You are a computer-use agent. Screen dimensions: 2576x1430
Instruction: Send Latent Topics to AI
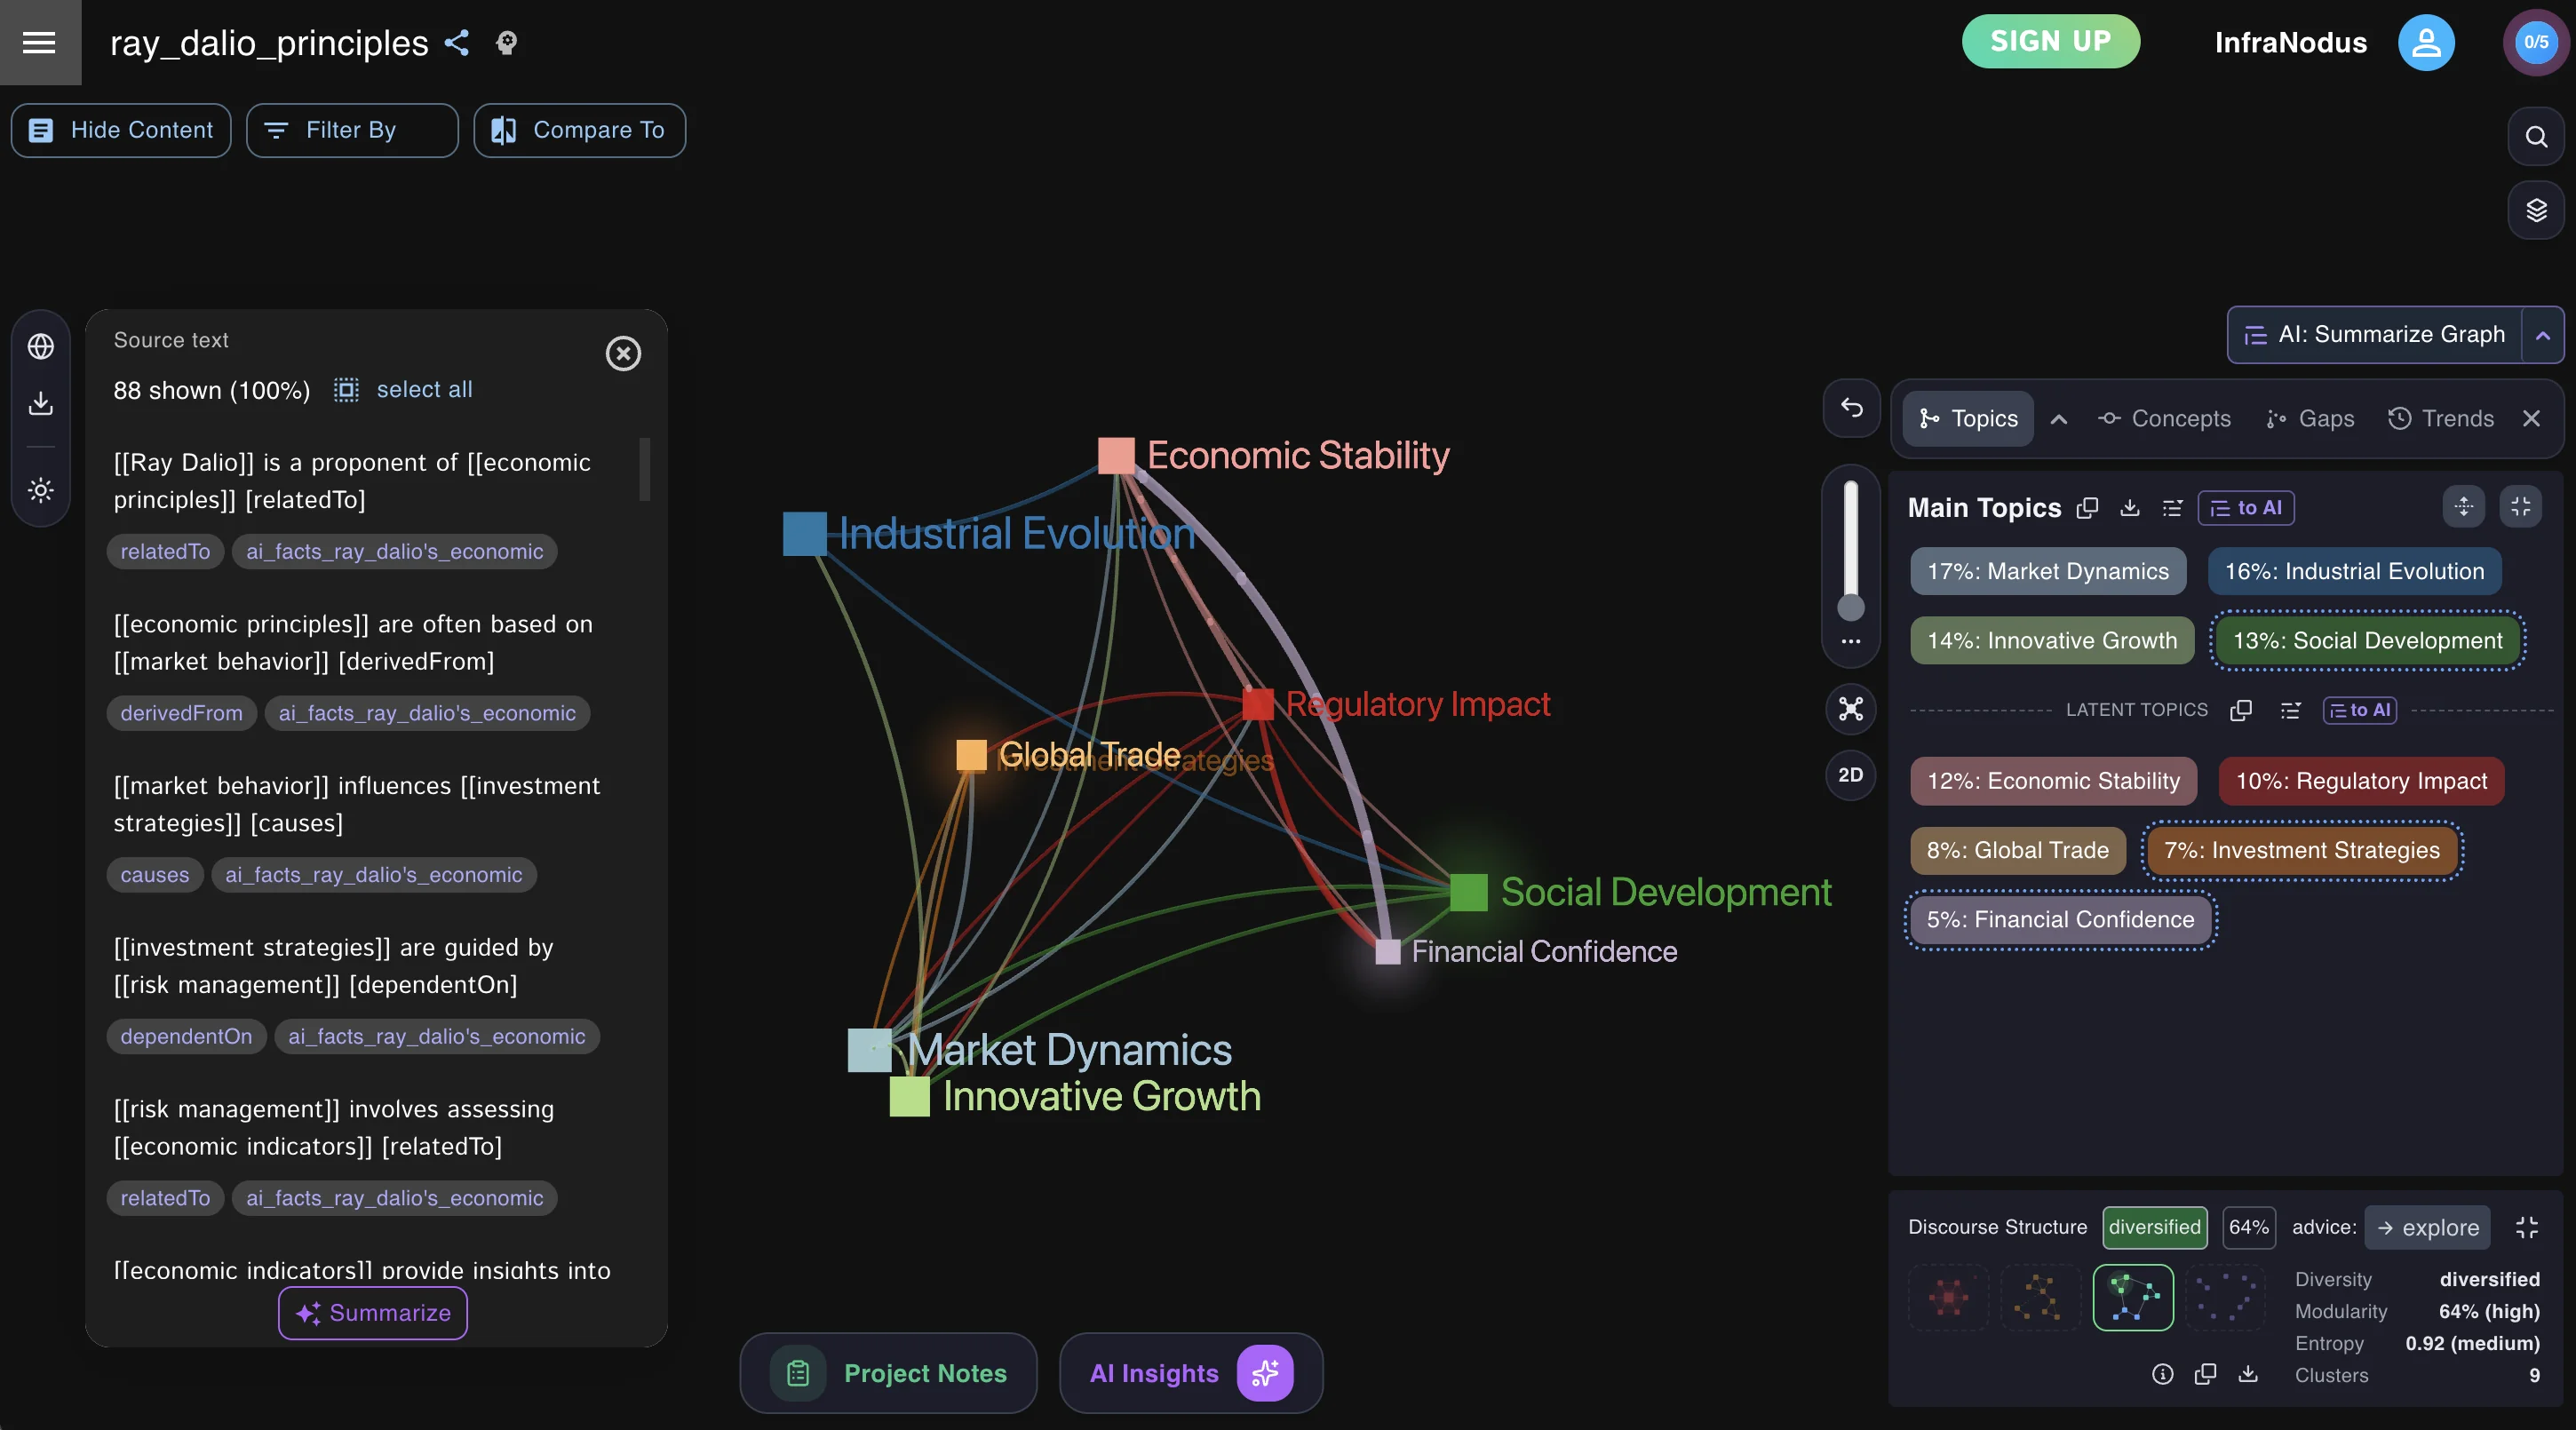(x=2360, y=710)
